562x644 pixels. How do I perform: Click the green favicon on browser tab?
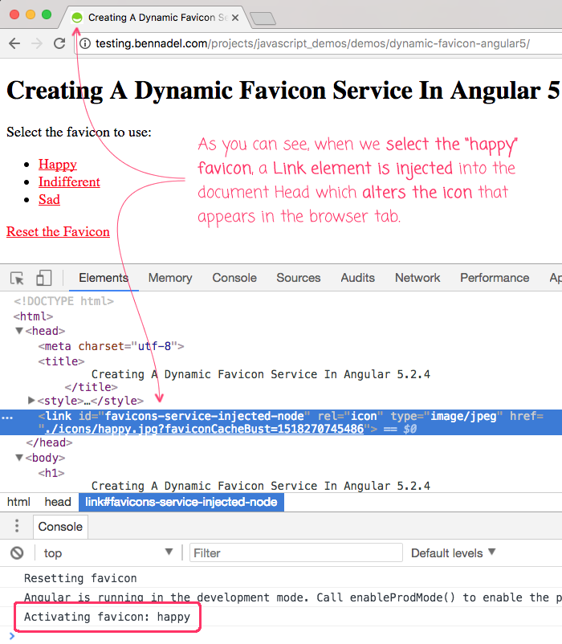pyautogui.click(x=76, y=17)
